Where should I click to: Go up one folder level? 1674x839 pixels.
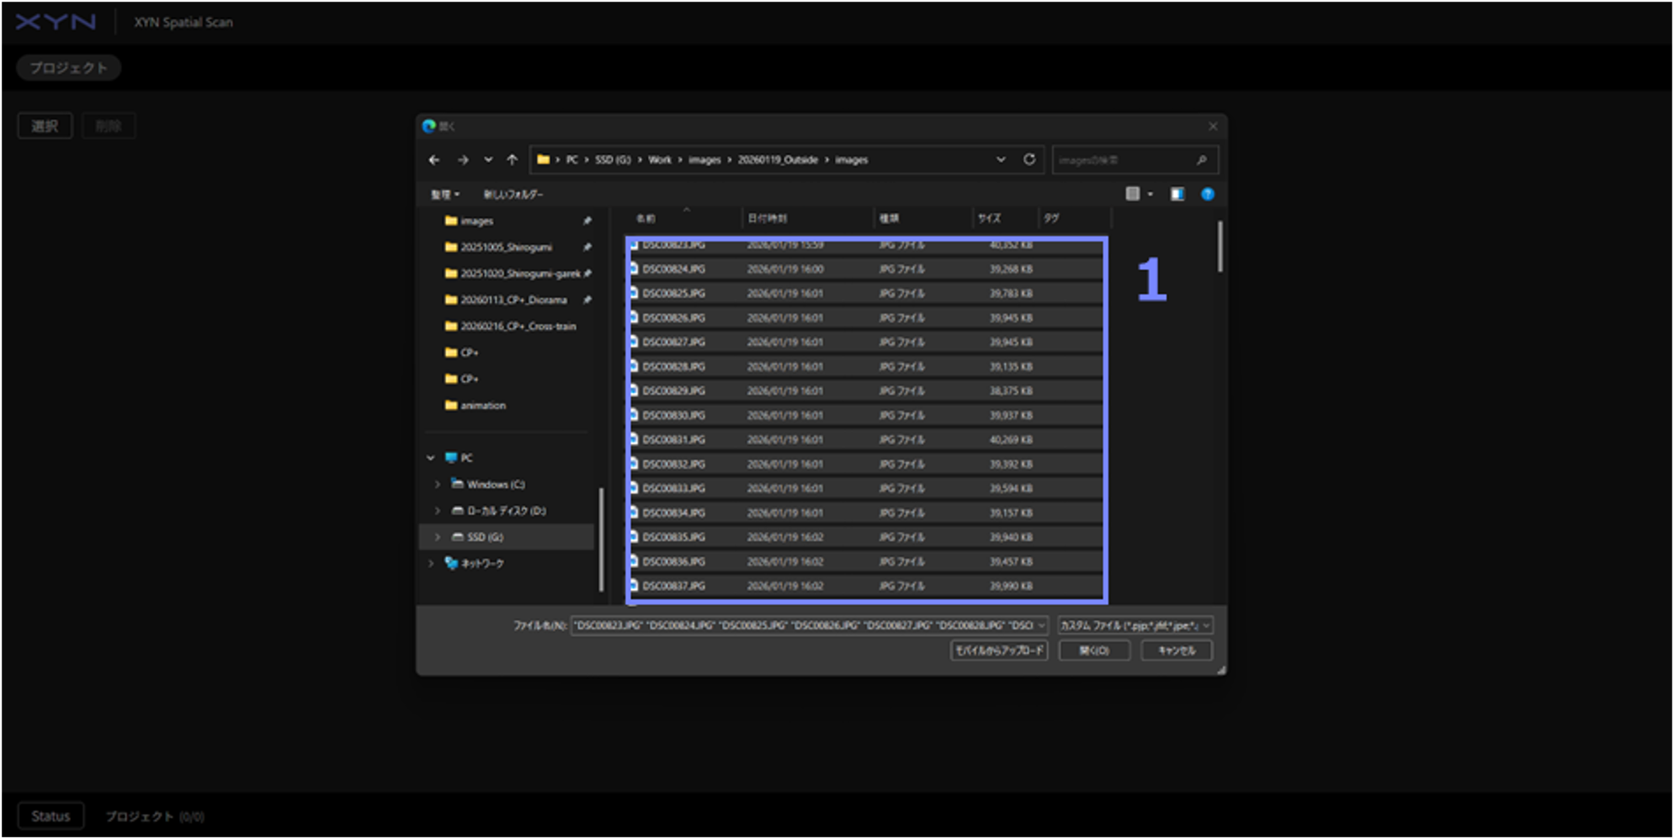coord(512,160)
